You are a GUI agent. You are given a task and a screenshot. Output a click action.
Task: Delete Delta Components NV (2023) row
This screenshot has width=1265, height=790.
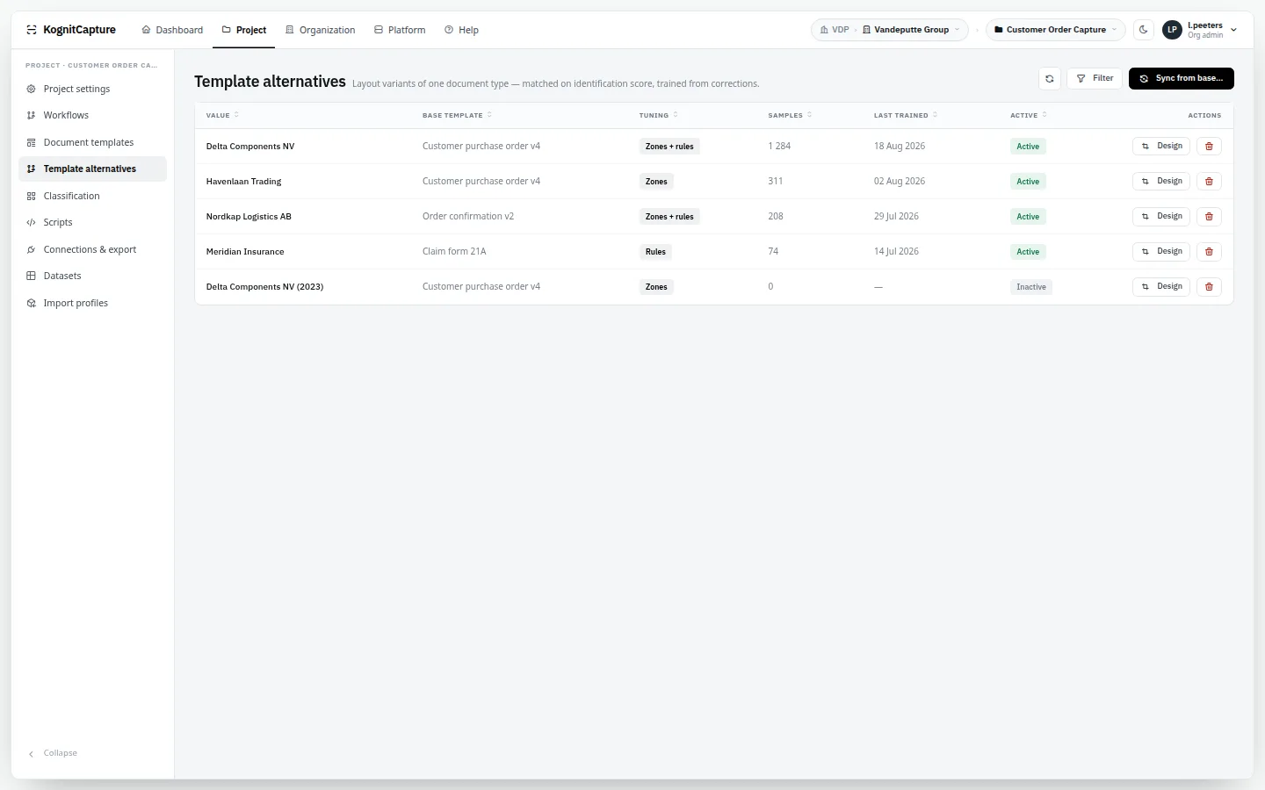[1209, 287]
